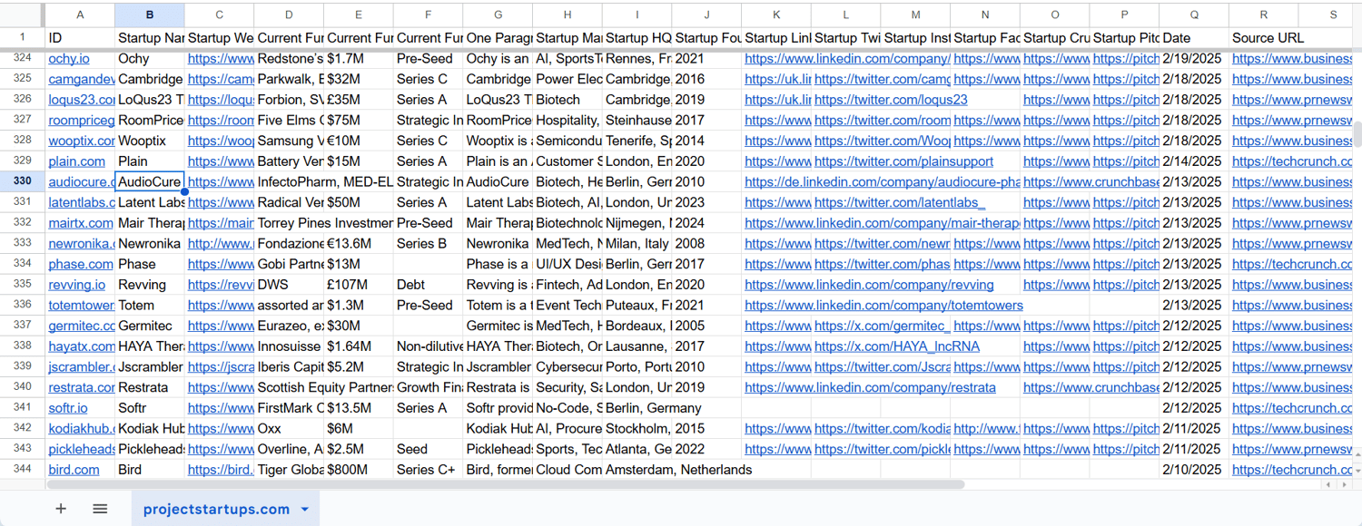1362x526 pixels.
Task: Select the 'AudioCure' name cell
Action: (150, 181)
